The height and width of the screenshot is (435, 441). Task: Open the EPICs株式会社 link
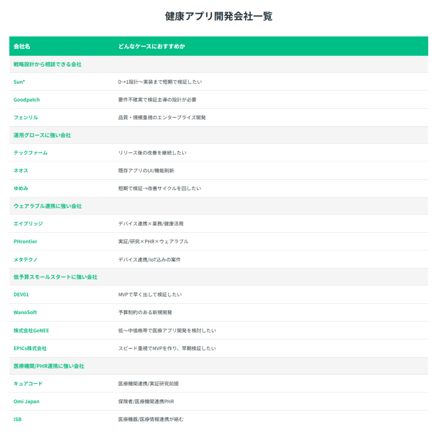[30, 348]
